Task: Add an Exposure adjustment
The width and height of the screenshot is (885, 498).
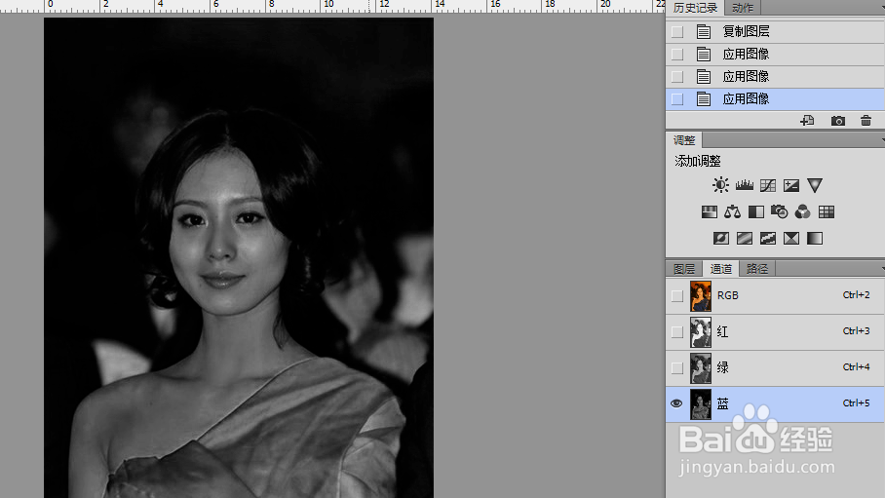Action: pyautogui.click(x=791, y=185)
